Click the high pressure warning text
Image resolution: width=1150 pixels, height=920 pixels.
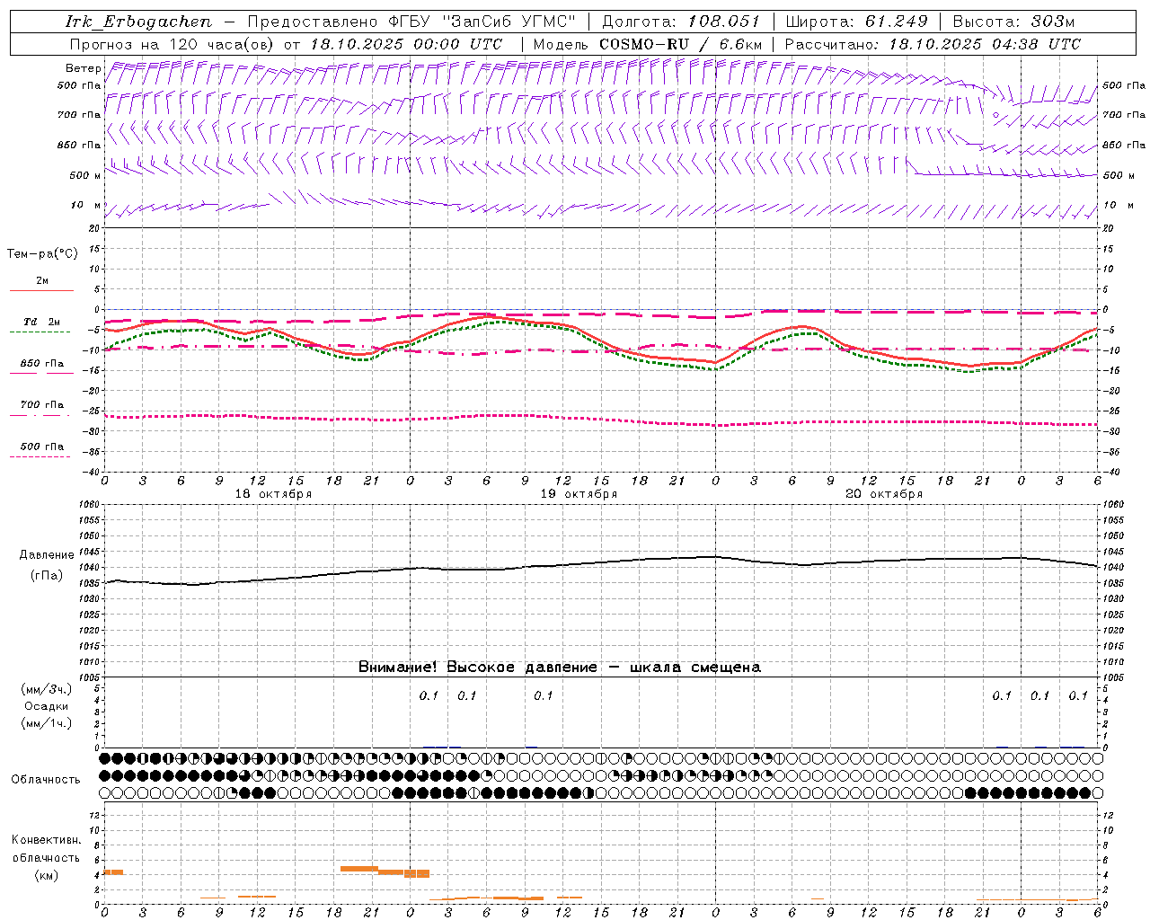(559, 667)
